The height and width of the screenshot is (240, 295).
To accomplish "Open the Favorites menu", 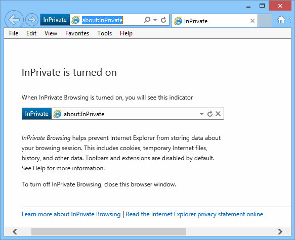I will 77,33.
